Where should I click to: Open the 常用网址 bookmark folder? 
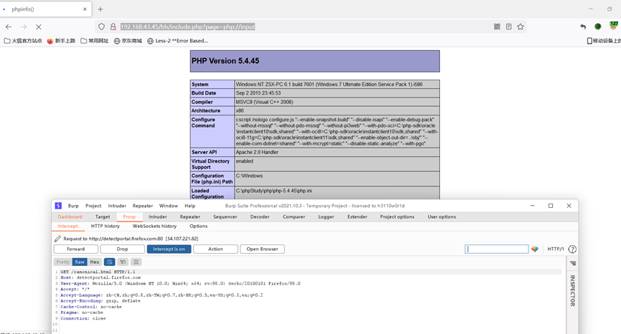(x=95, y=41)
